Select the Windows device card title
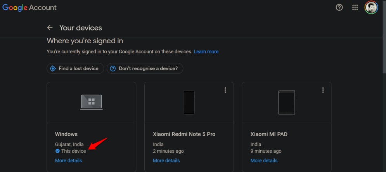The height and width of the screenshot is (172, 386). 66,134
